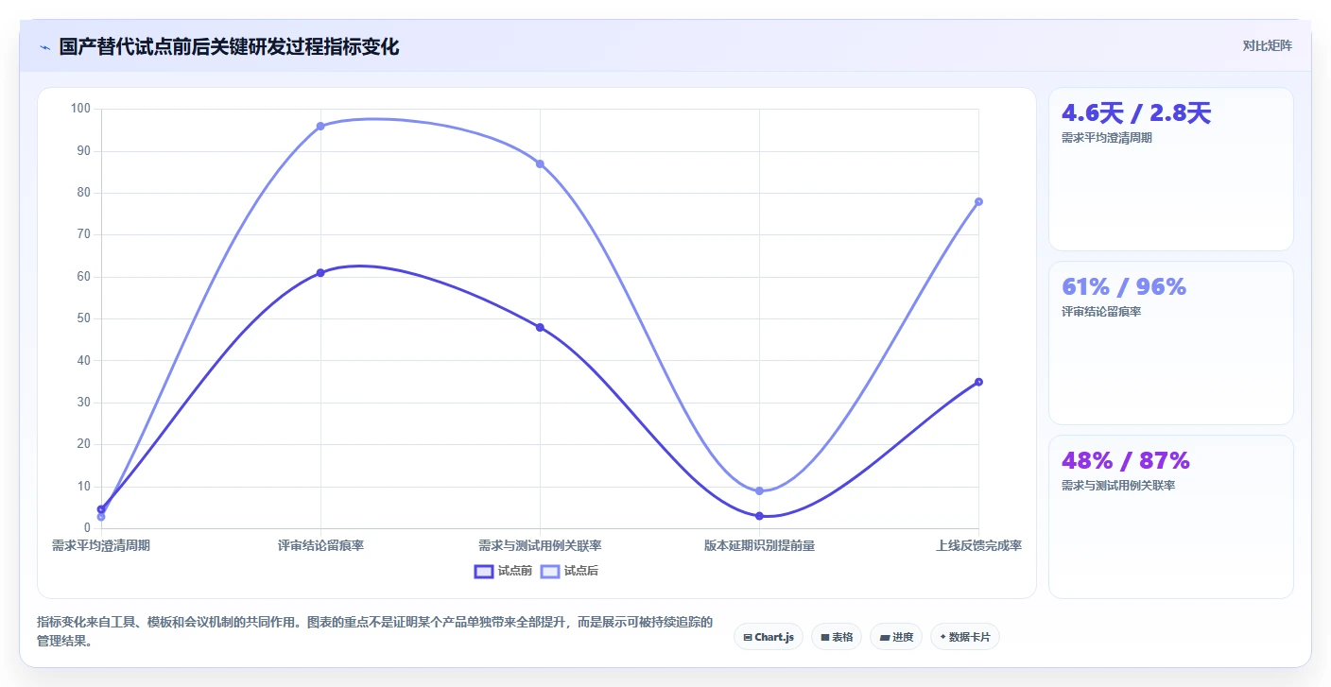Viewport: 1331px width, 687px height.
Task: Click the 需求平均澄清周期 x-axis label
Action: [x=101, y=545]
